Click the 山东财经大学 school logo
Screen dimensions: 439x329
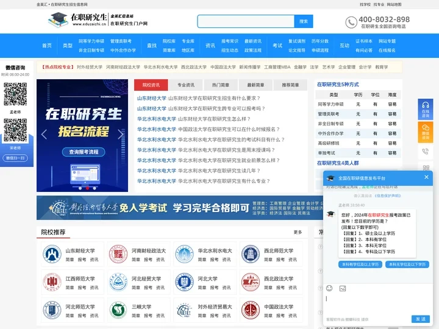[52, 254]
